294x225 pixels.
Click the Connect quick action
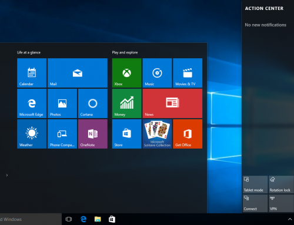point(255,203)
